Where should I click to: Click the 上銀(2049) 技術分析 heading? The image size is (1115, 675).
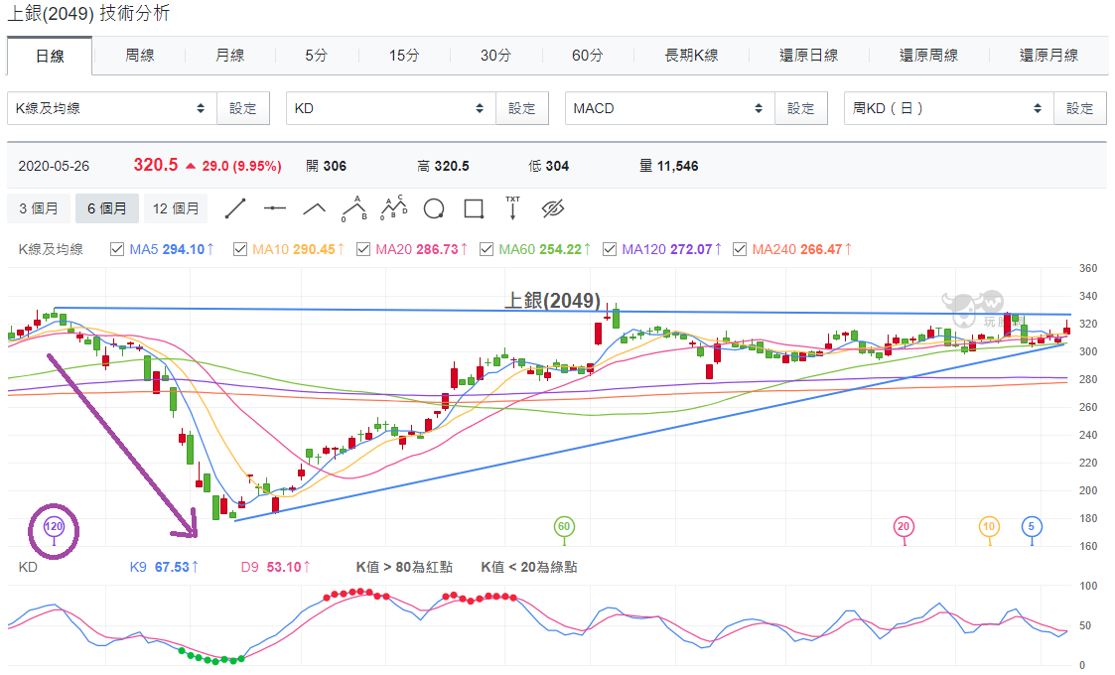[88, 14]
